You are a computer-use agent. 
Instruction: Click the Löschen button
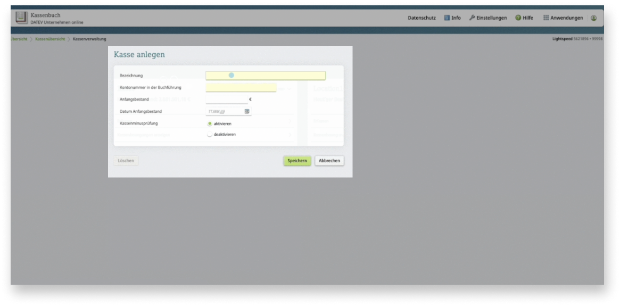(126, 161)
